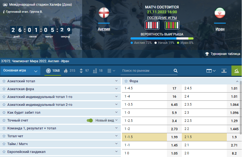Favorite the Азиатский тотал market with star

point(4,81)
